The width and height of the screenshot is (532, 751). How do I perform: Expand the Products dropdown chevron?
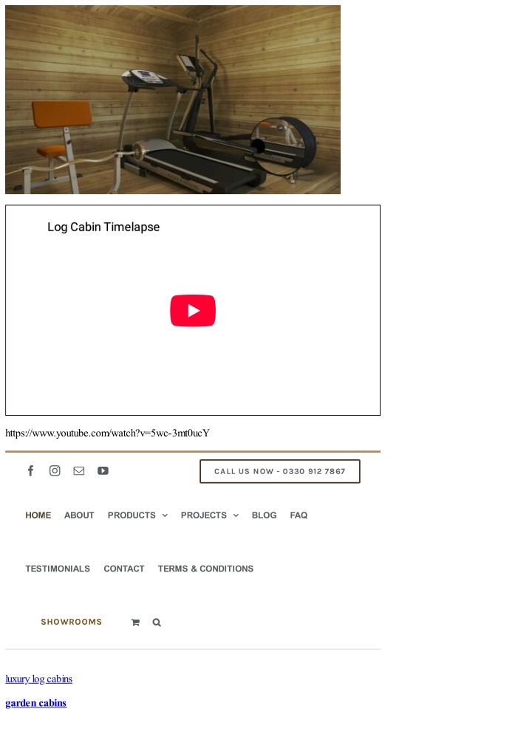click(x=165, y=515)
